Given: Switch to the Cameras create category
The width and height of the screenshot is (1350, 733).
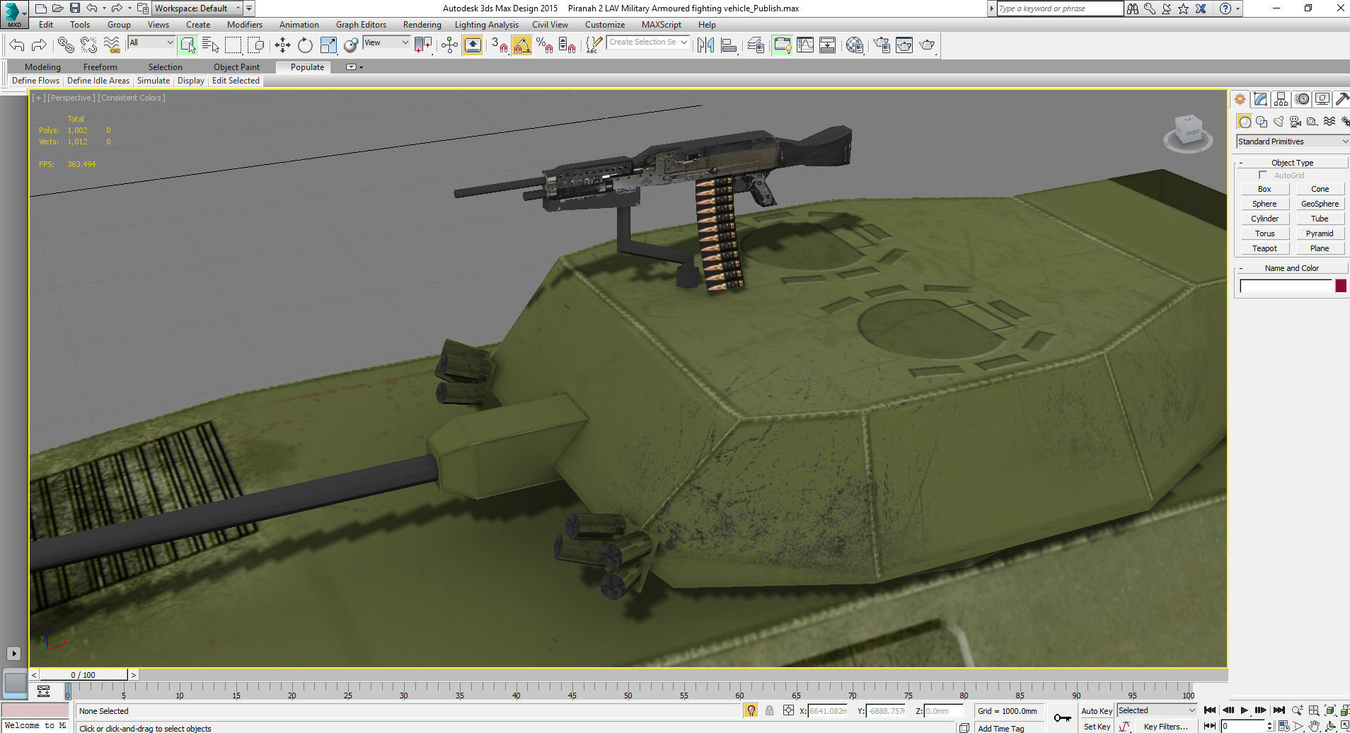Looking at the screenshot, I should click(1296, 122).
